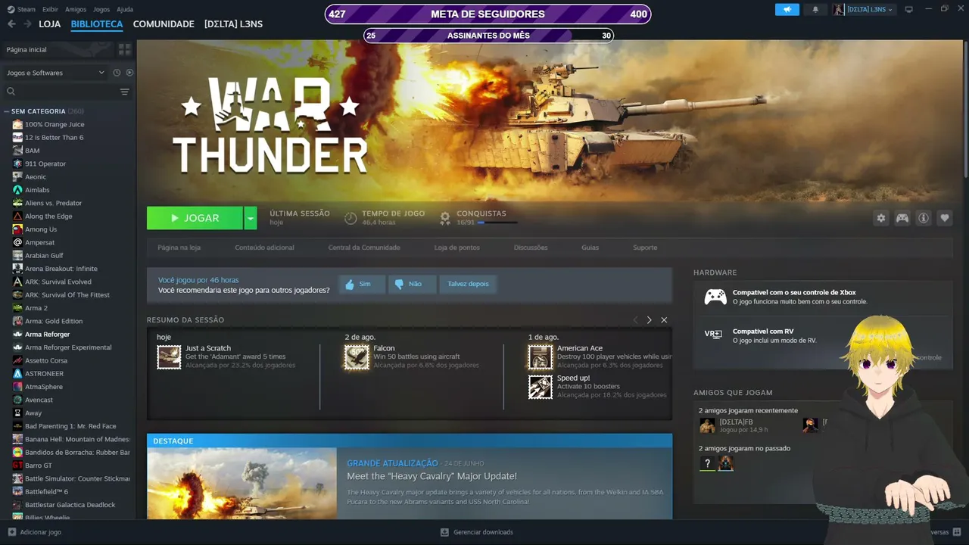Expand the Jogos e Softwares dropdown
Viewport: 969px width, 545px height.
(55, 73)
